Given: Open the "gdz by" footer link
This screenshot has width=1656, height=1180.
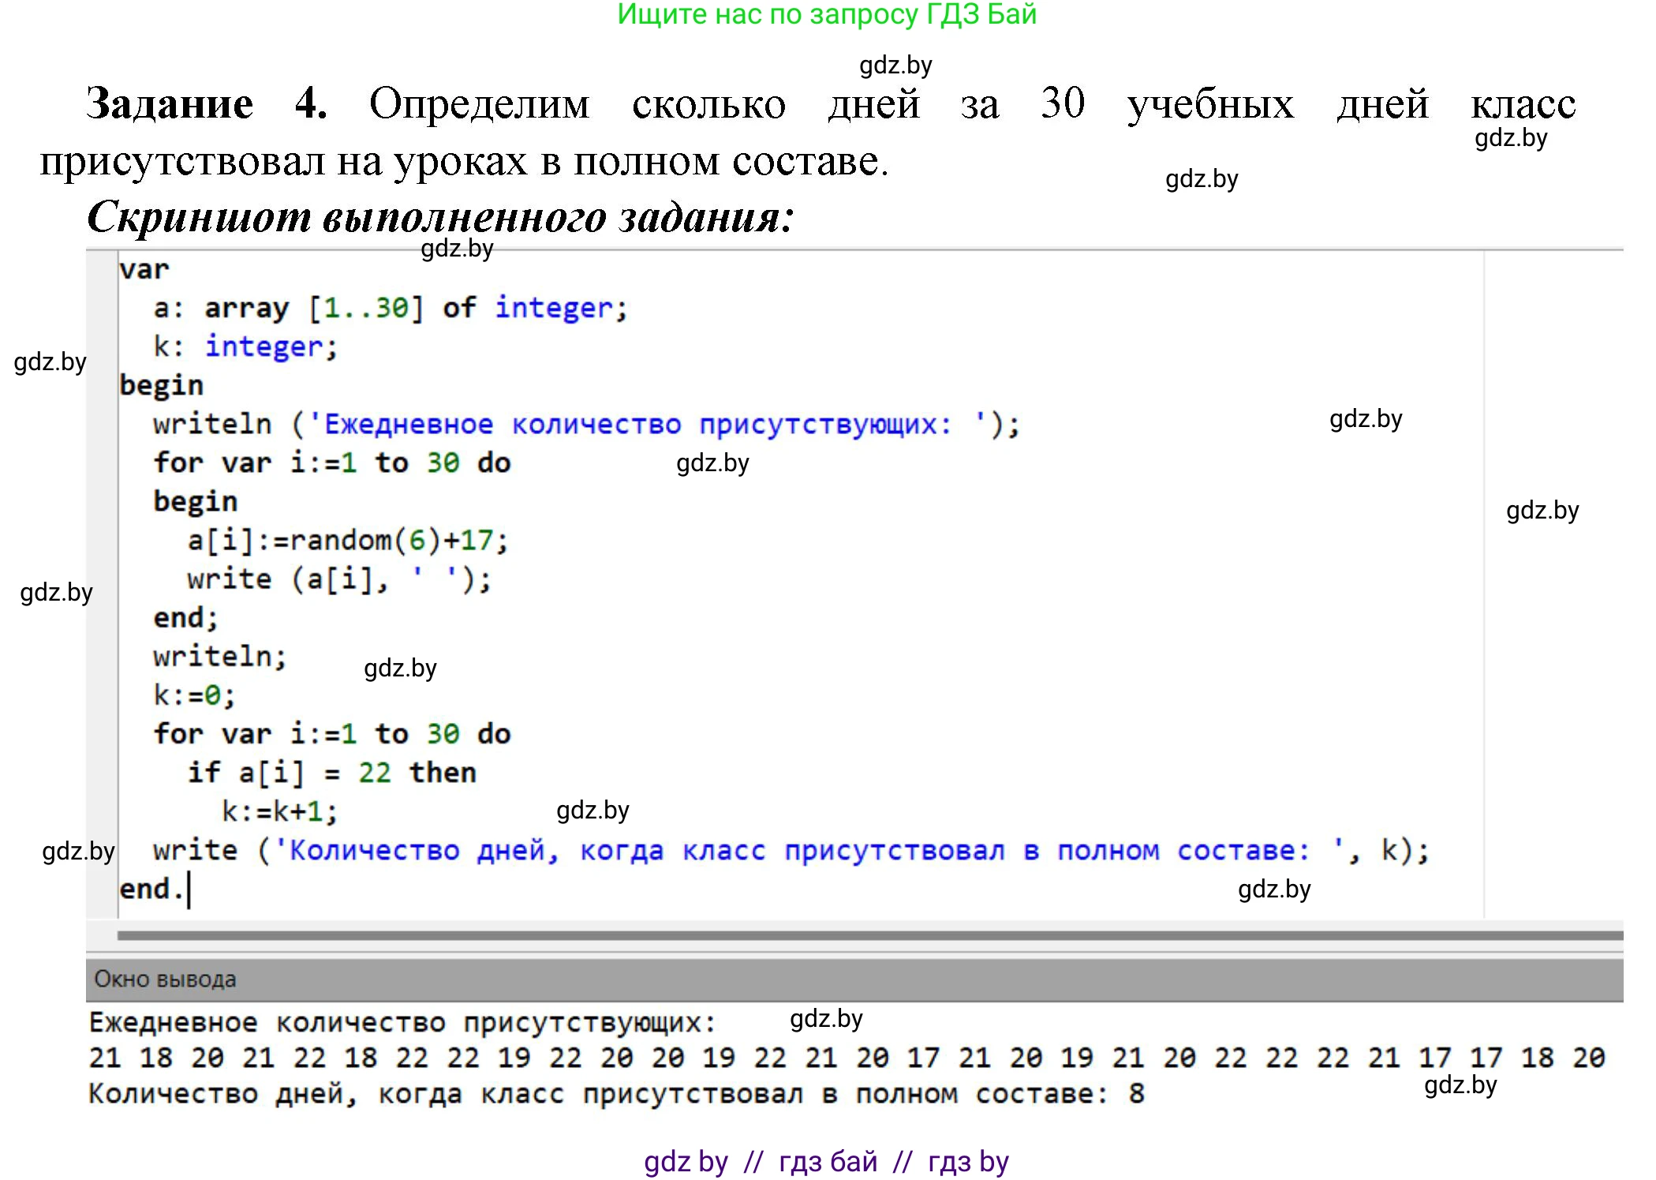Looking at the screenshot, I should 686,1160.
